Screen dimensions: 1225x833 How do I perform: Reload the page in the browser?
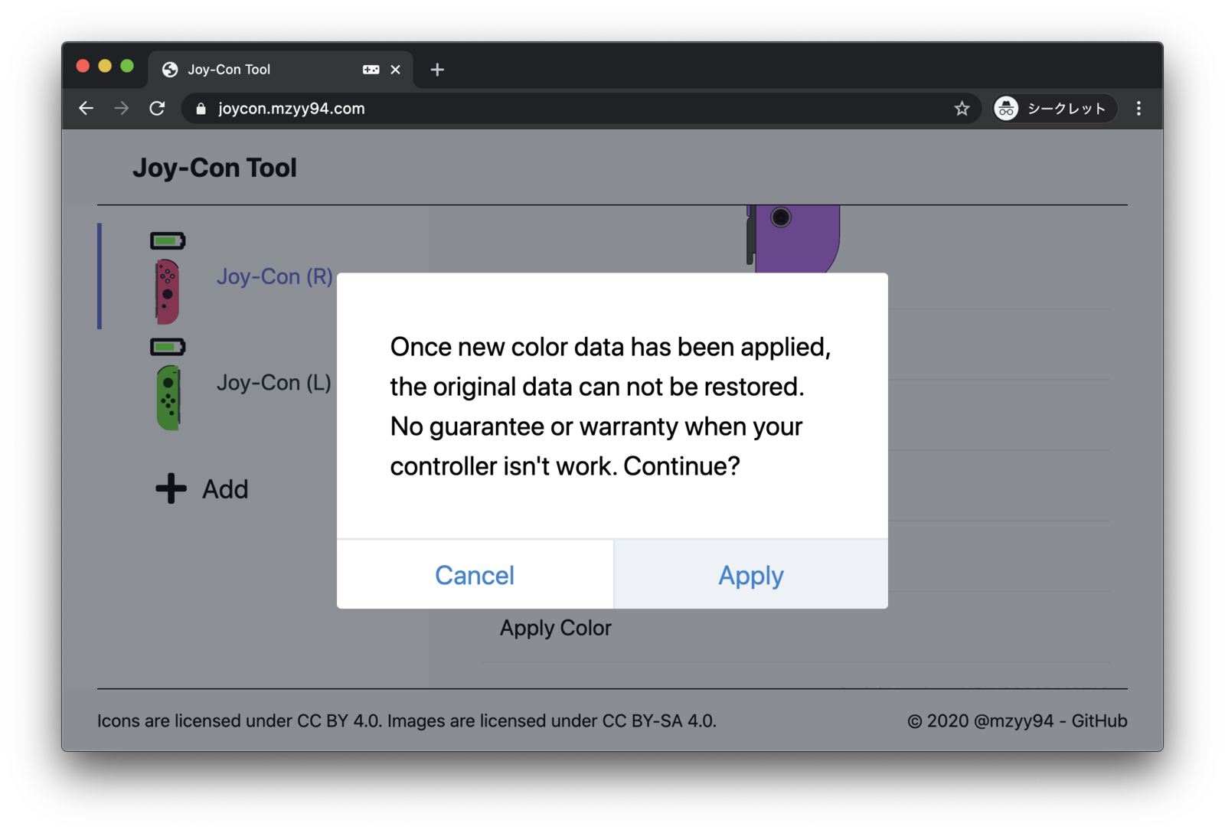coord(157,109)
